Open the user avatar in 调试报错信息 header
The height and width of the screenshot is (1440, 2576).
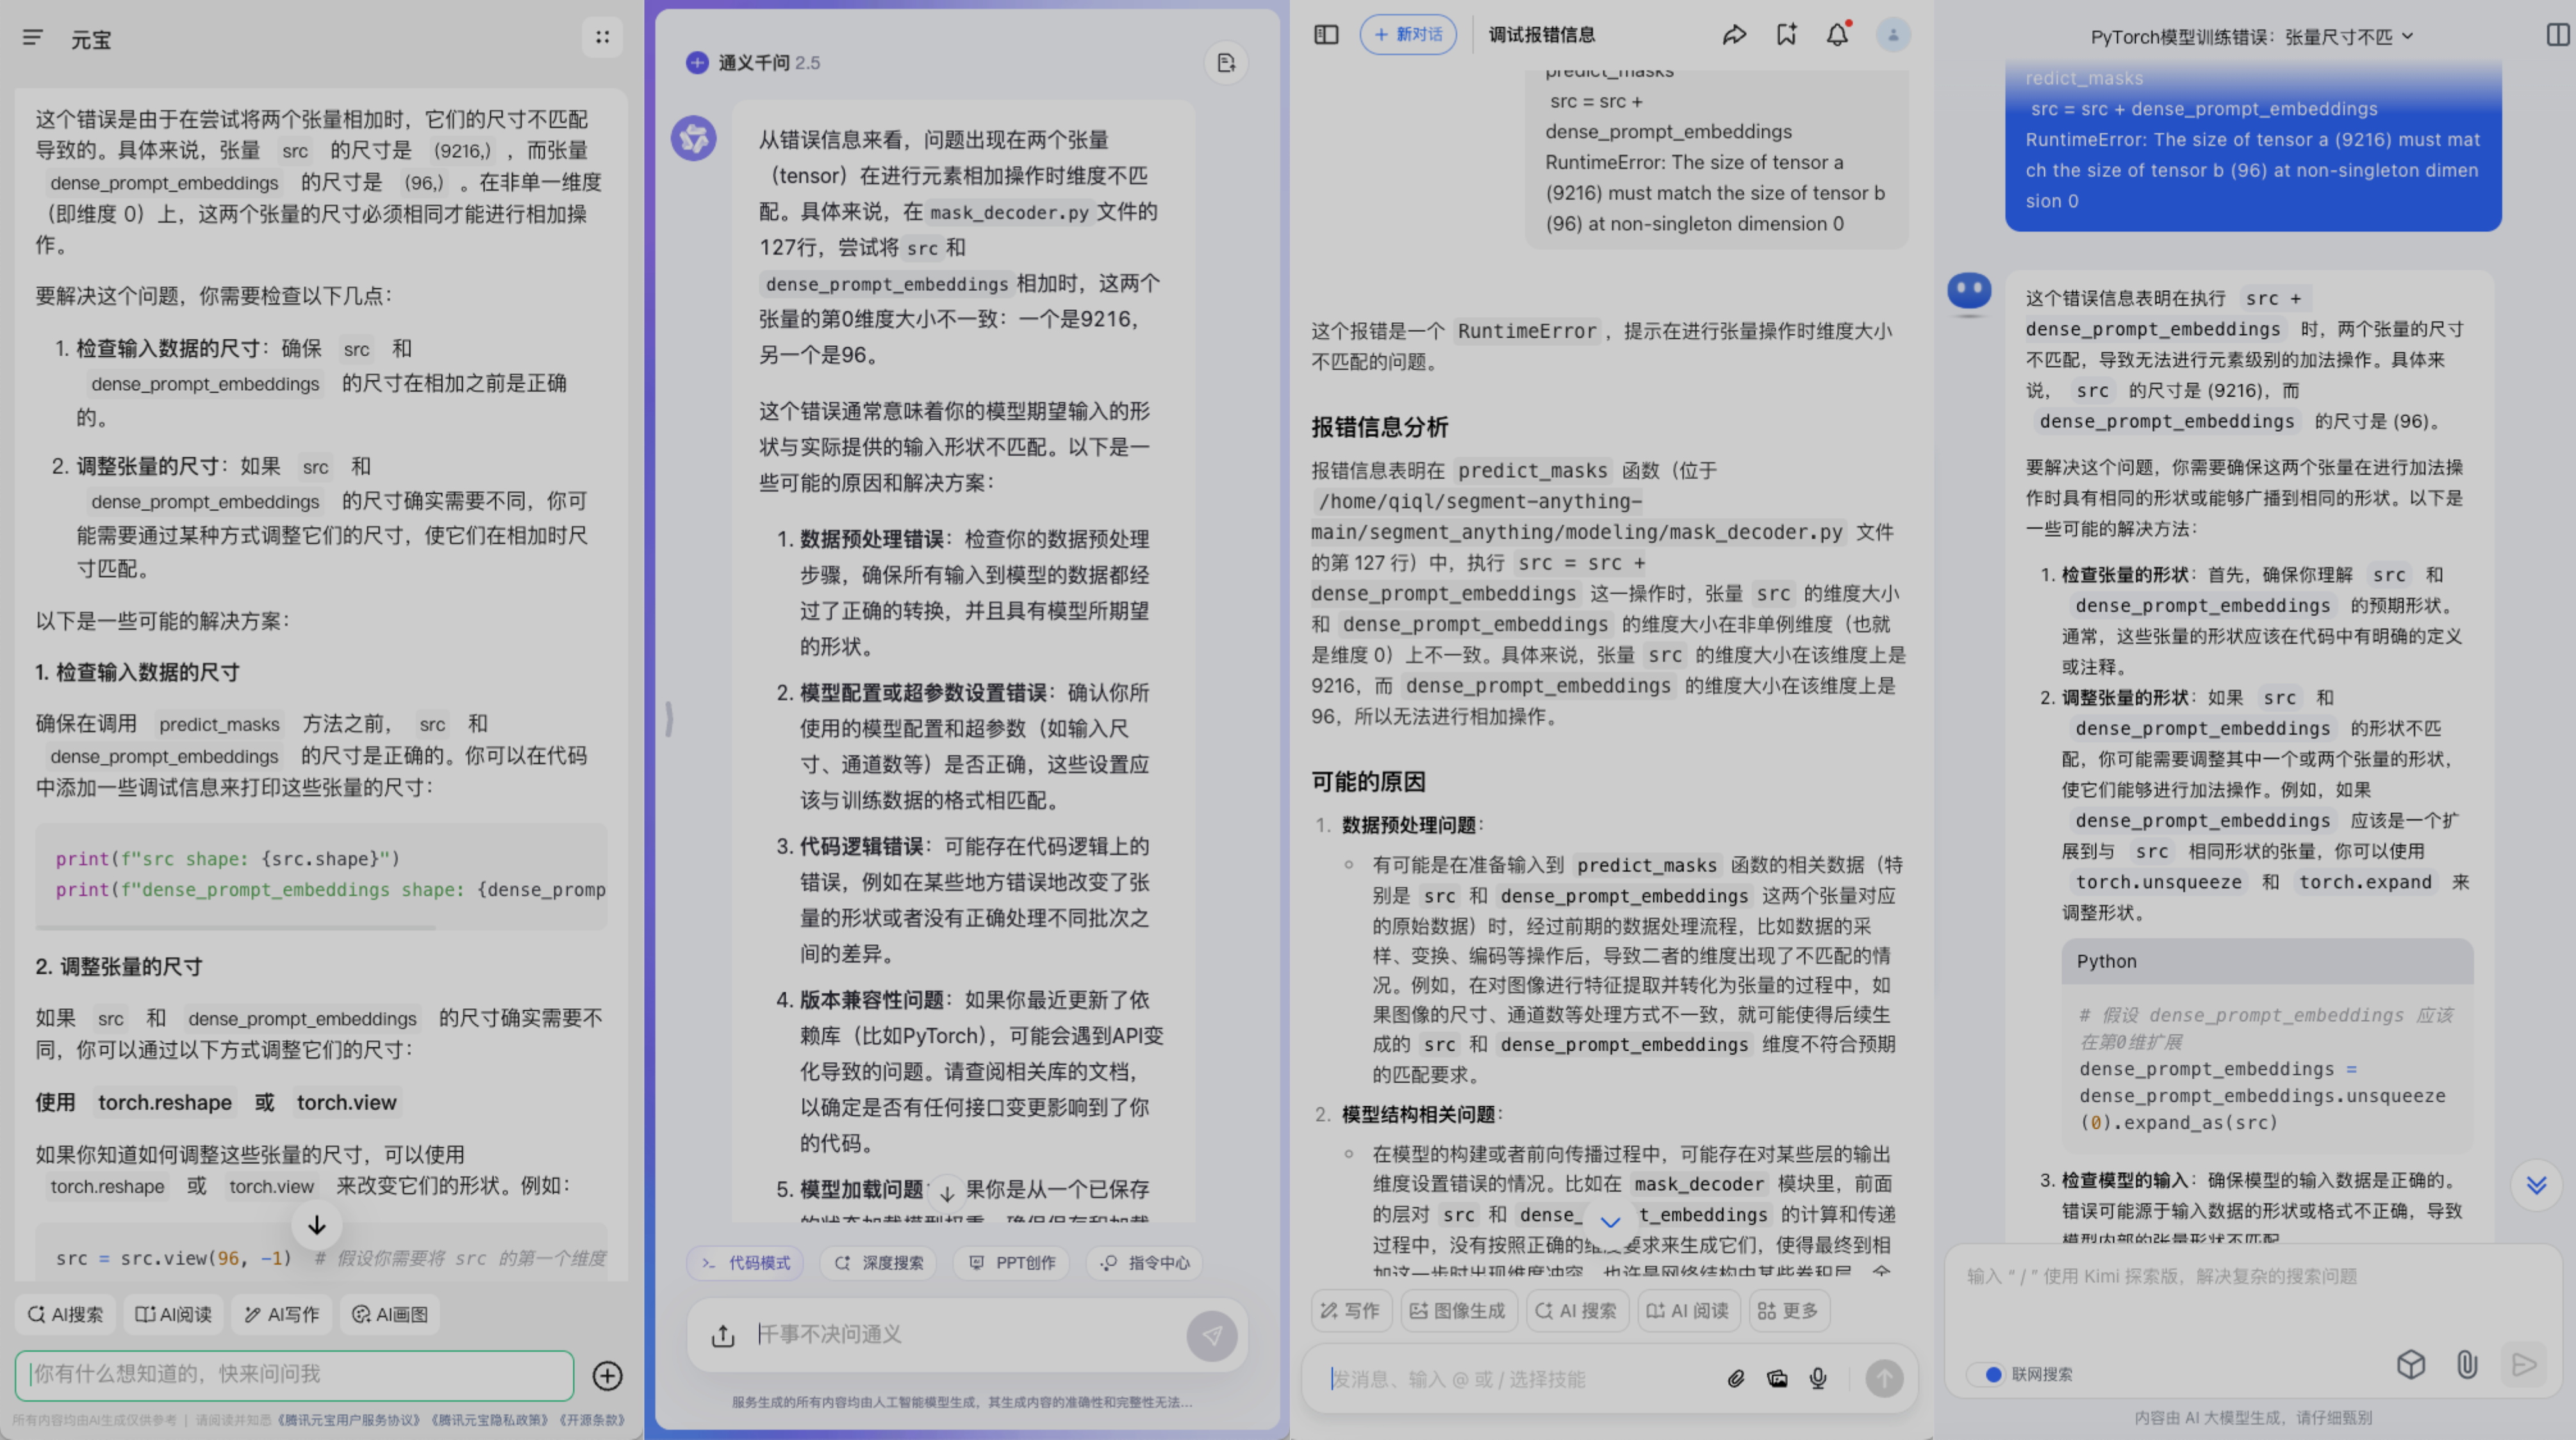click(1893, 35)
